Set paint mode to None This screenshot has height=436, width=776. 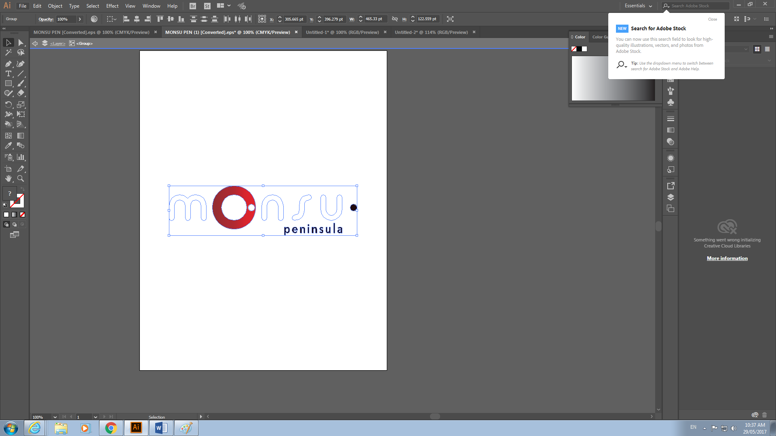[23, 215]
